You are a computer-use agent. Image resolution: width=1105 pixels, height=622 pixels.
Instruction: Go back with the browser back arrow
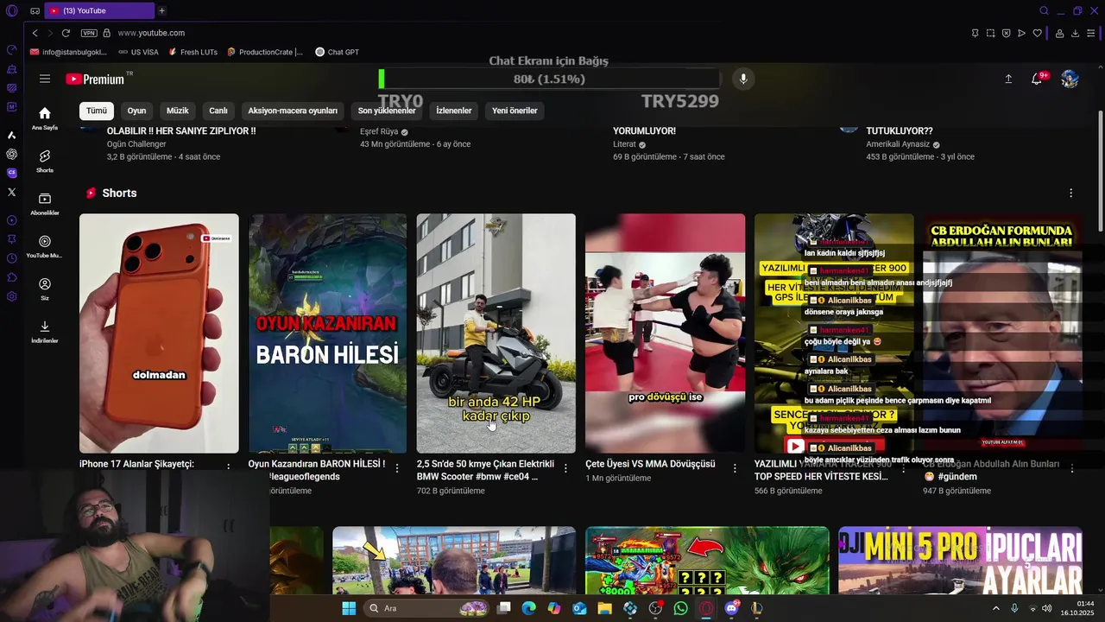(35, 33)
